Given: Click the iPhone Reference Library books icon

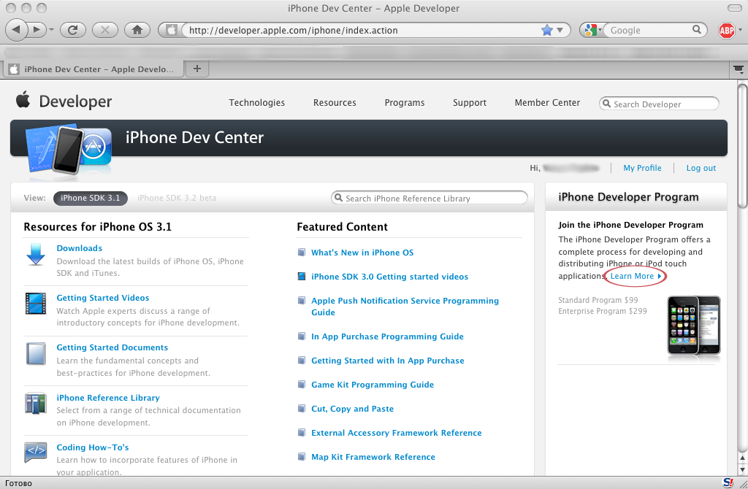Looking at the screenshot, I should [x=36, y=403].
